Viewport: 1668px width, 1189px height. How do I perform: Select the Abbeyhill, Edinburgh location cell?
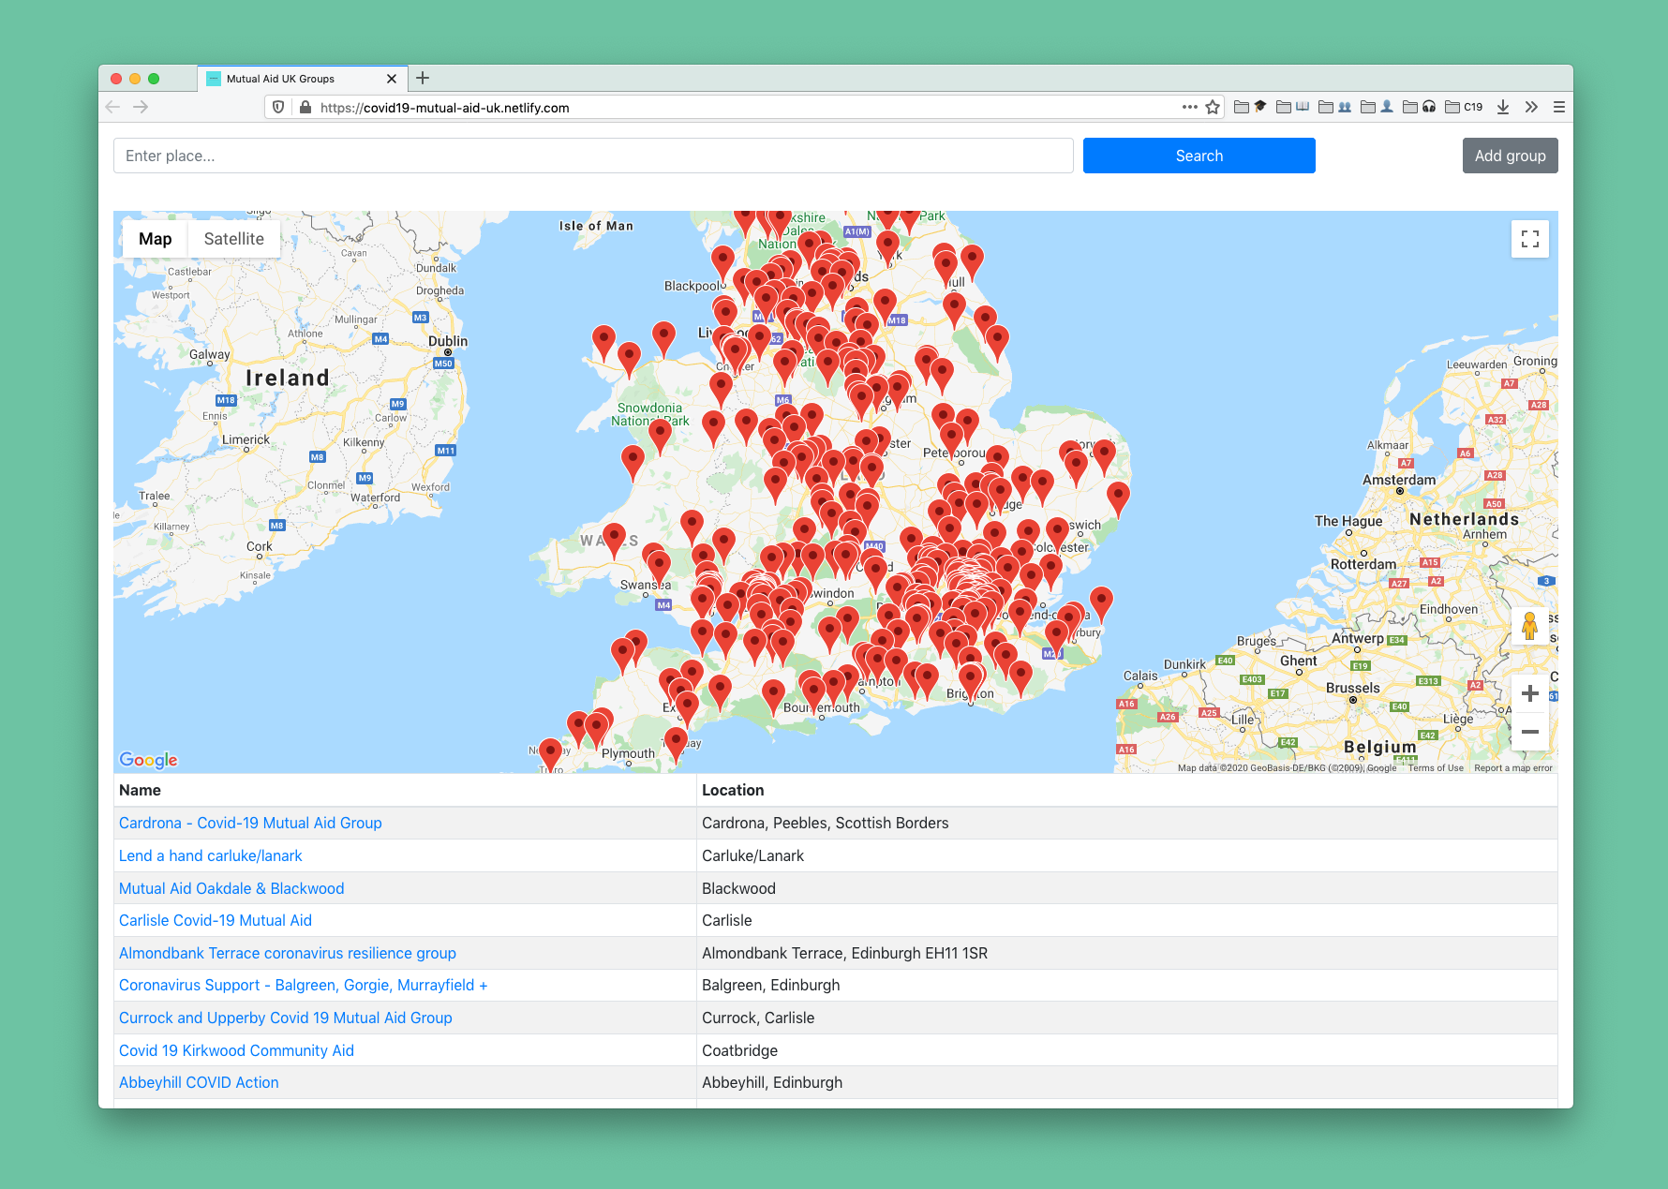(1127, 1082)
